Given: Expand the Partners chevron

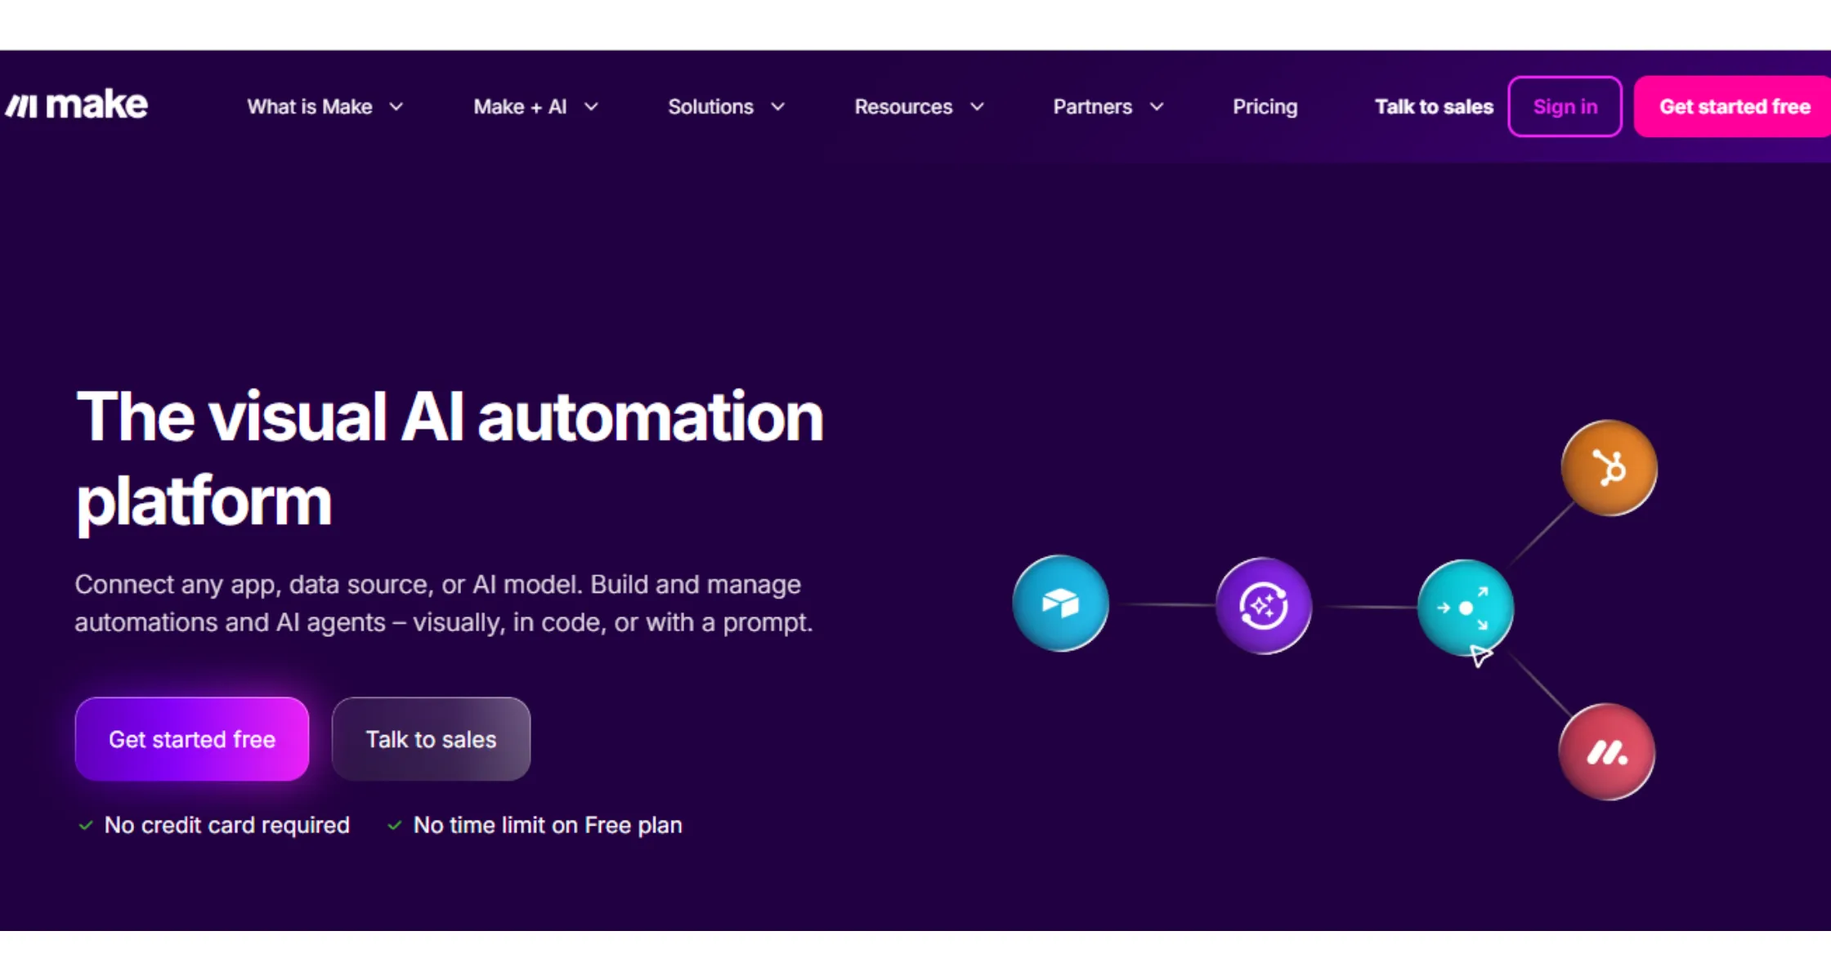Looking at the screenshot, I should pyautogui.click(x=1157, y=107).
